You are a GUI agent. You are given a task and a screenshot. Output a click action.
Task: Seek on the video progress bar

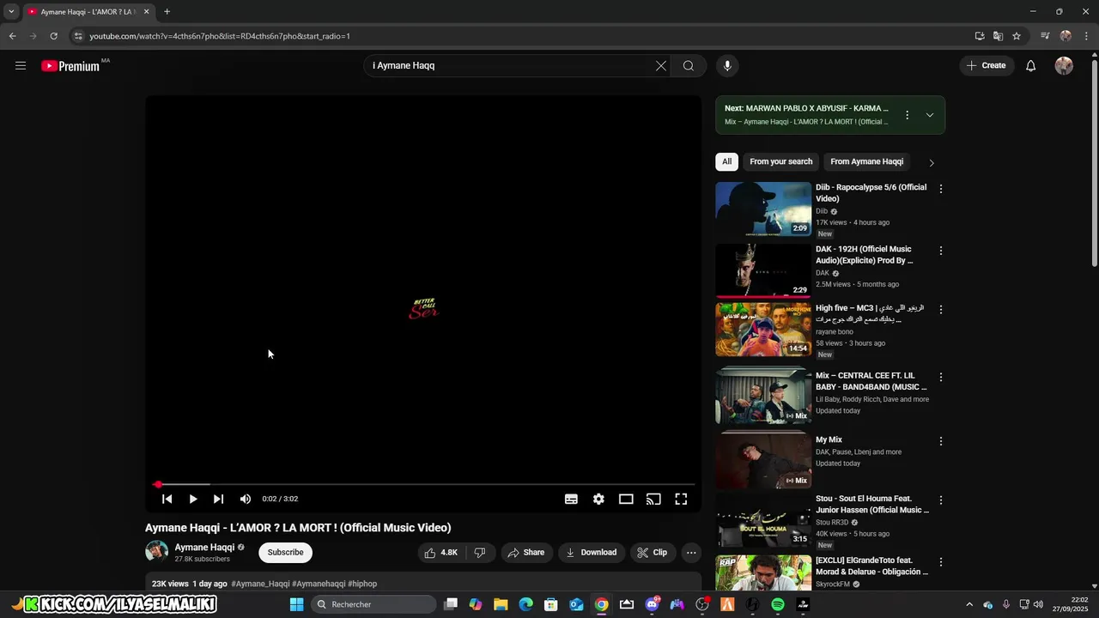pyautogui.click(x=423, y=485)
